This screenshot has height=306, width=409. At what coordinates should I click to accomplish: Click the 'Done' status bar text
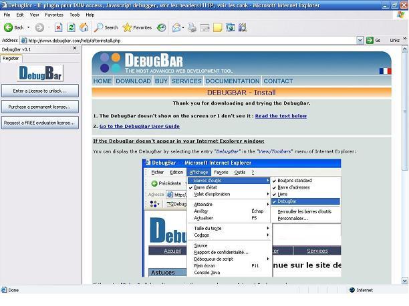click(x=13, y=290)
